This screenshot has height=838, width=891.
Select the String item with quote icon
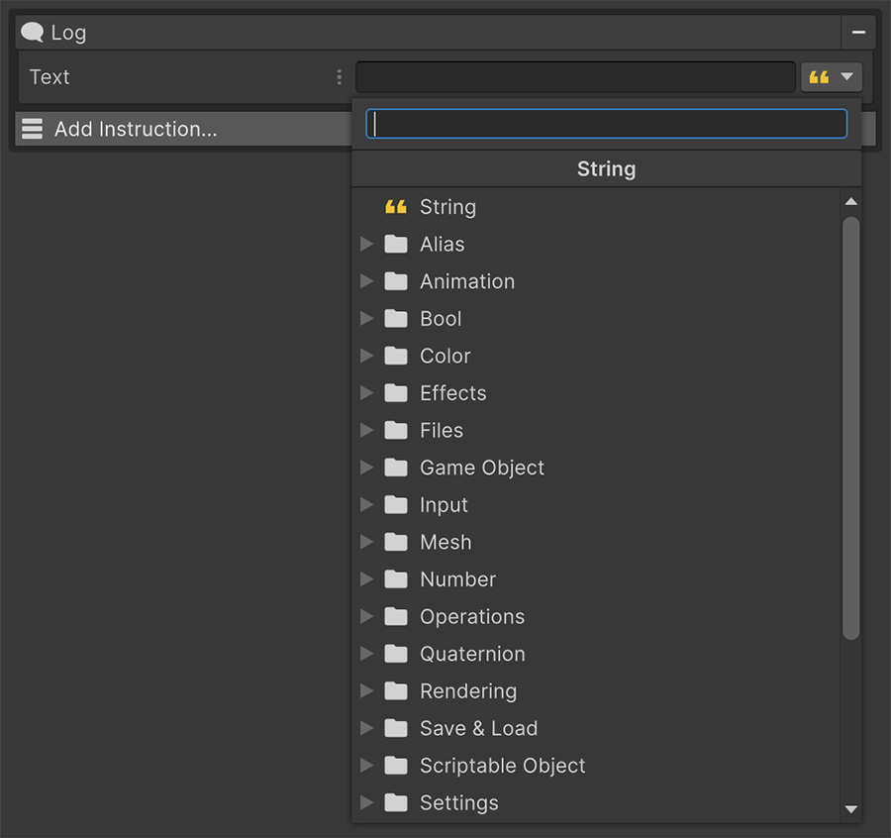click(x=596, y=207)
